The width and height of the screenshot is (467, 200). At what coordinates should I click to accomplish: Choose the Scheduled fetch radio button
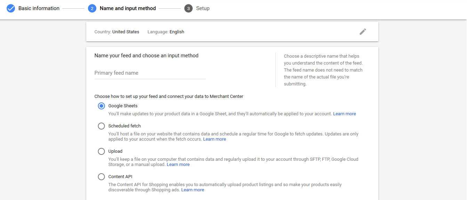[x=101, y=126]
